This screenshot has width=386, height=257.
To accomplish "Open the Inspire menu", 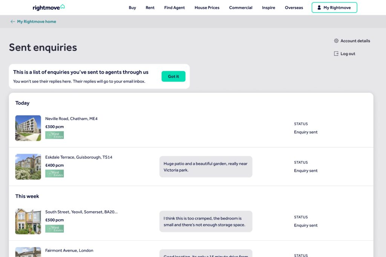I will click(268, 8).
